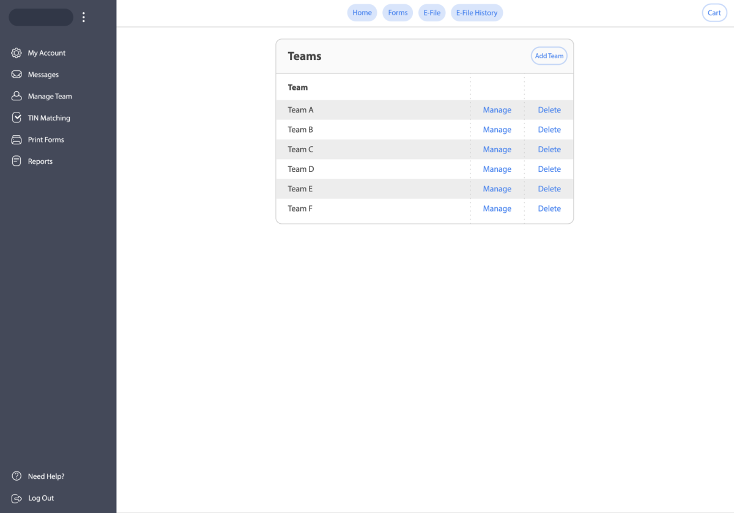Screen dimensions: 734x513
Task: Switch to the Forms tab
Action: click(398, 12)
